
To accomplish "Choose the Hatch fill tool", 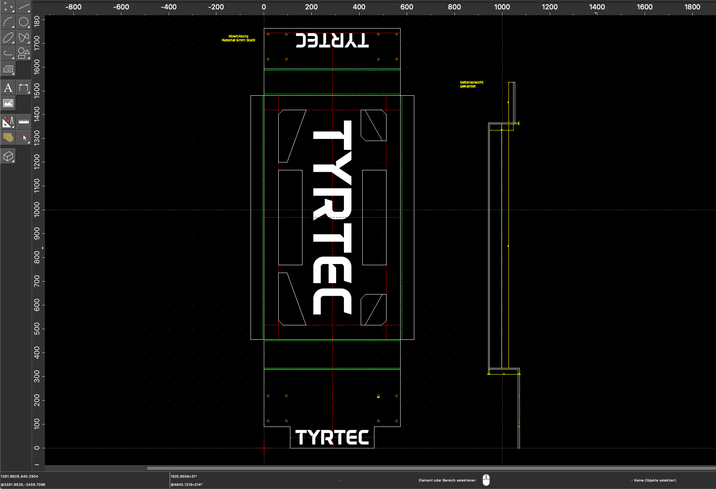I will pos(8,70).
